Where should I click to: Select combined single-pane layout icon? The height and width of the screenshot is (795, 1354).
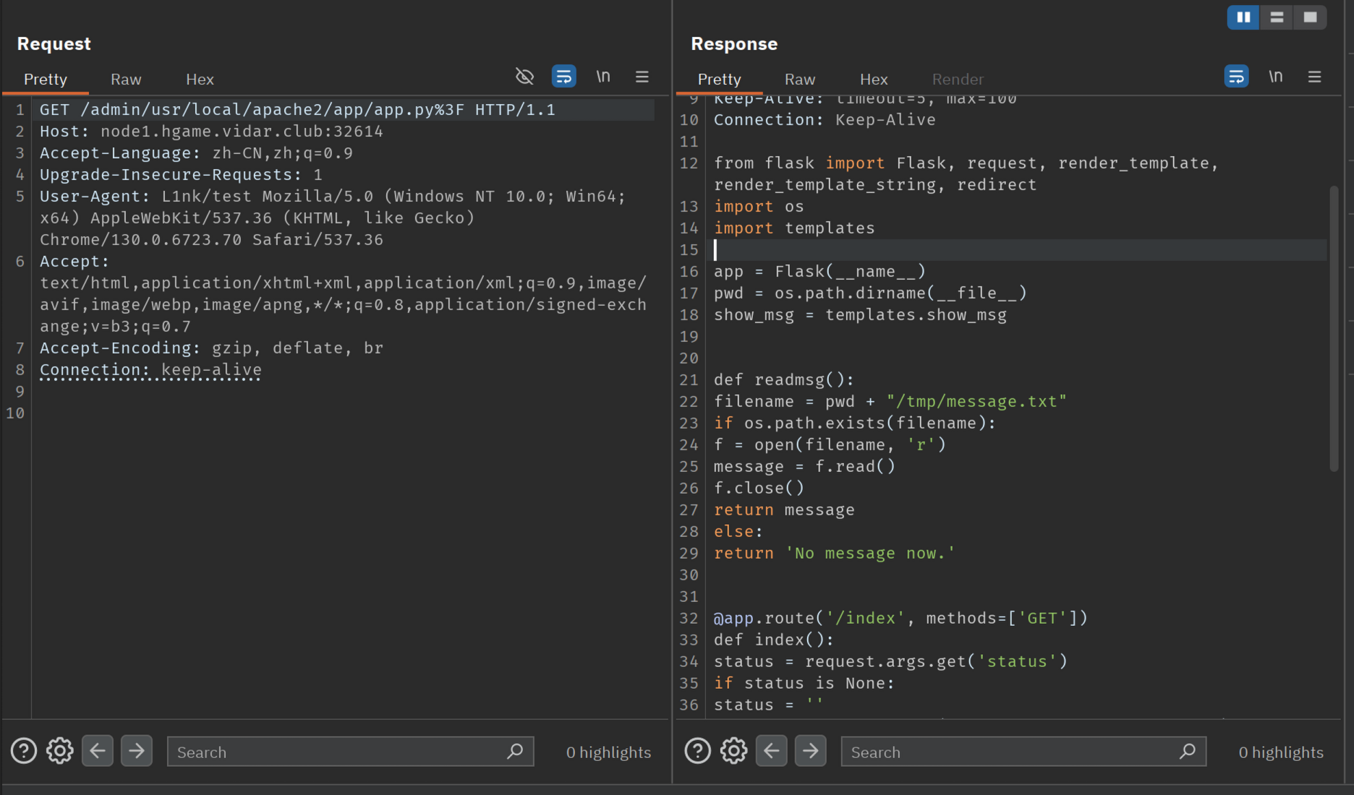click(1310, 17)
